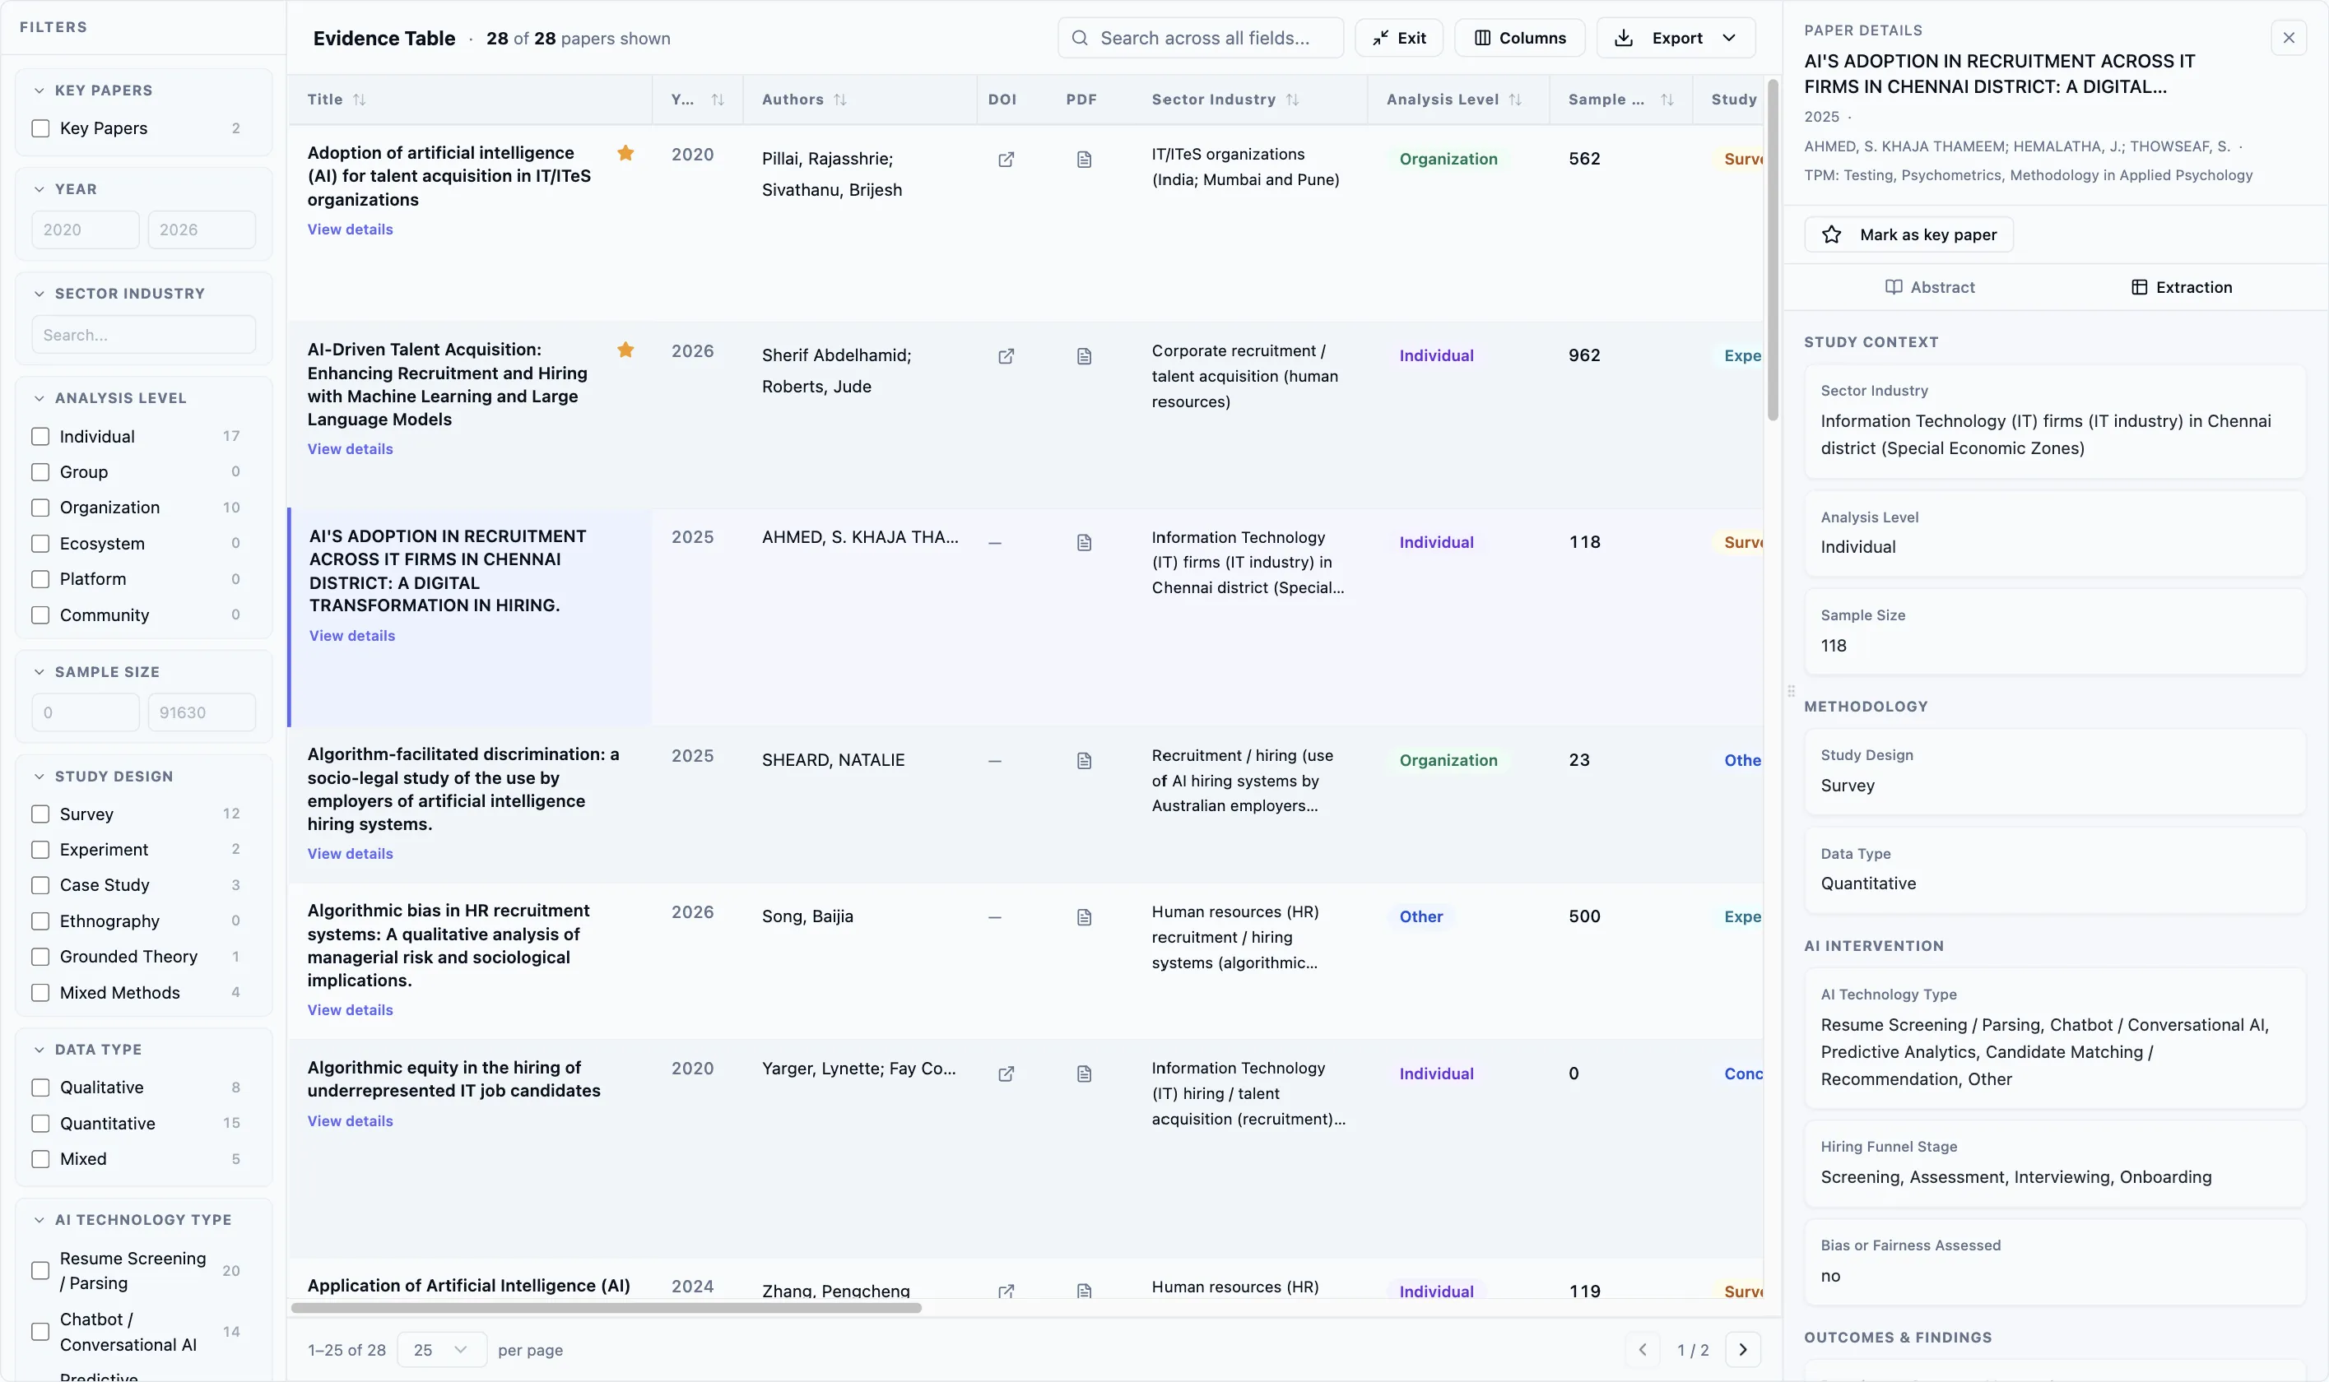This screenshot has width=2329, height=1382.
Task: Enable the Key Papers filter
Action: [40, 128]
